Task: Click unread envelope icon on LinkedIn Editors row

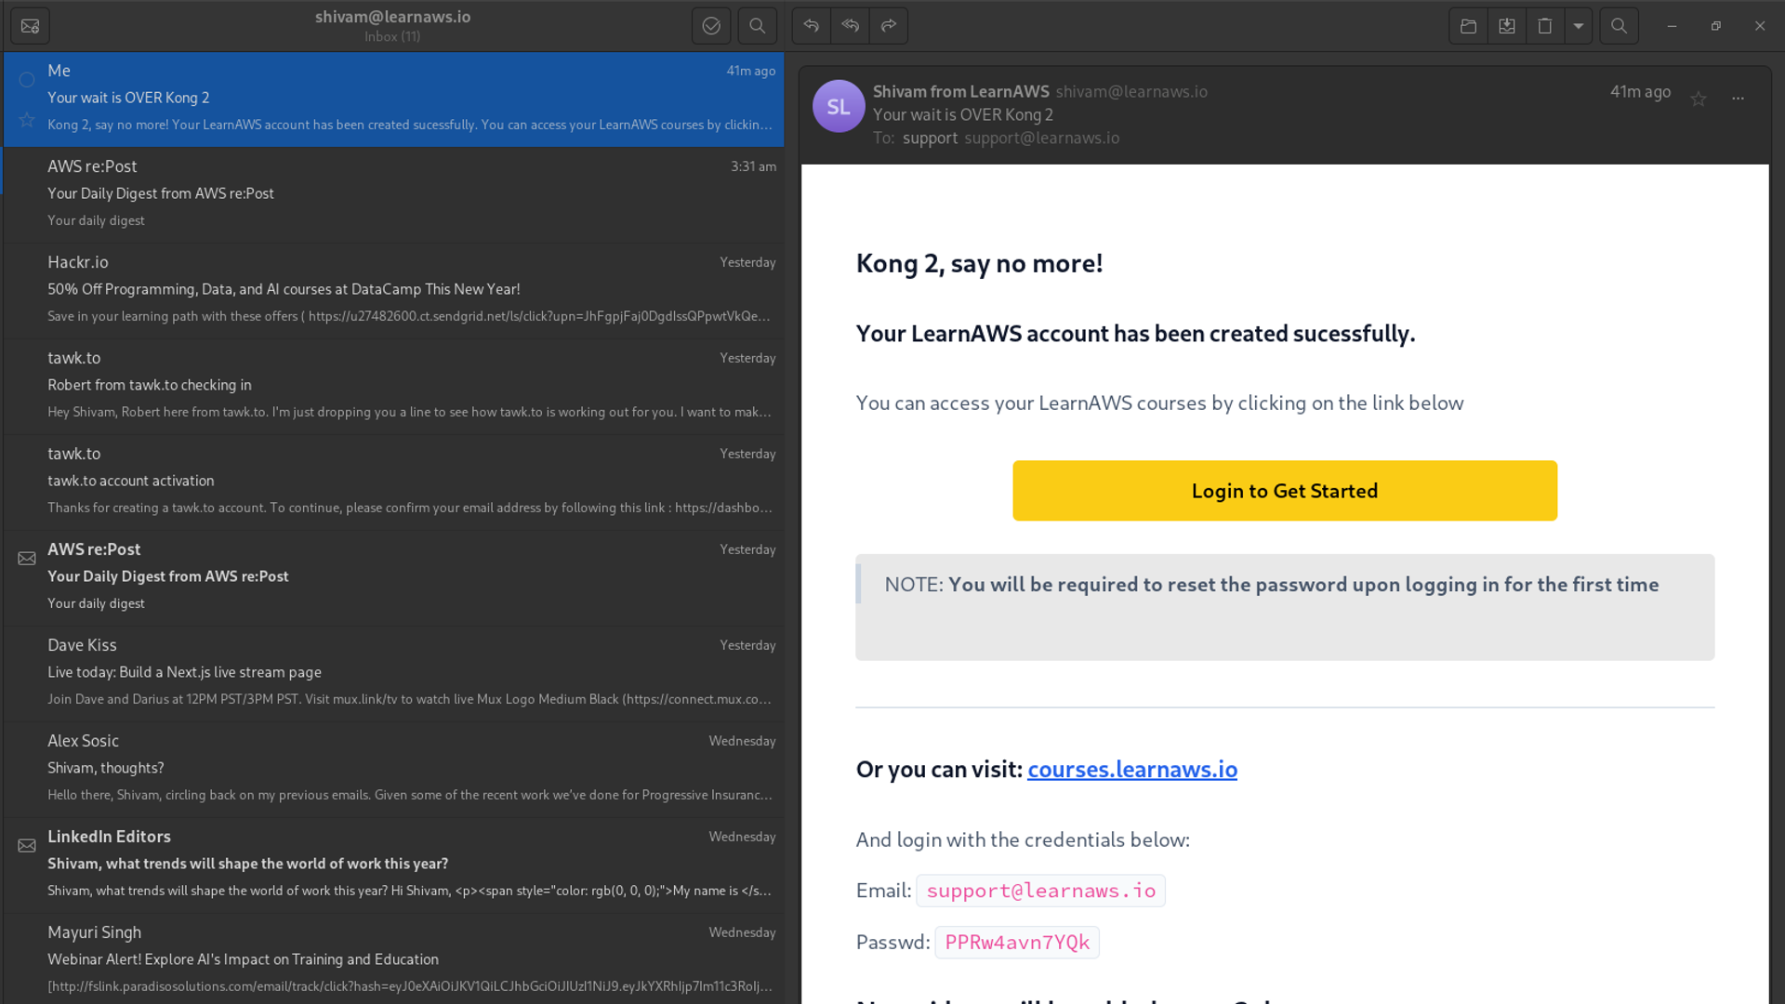Action: pyautogui.click(x=27, y=846)
